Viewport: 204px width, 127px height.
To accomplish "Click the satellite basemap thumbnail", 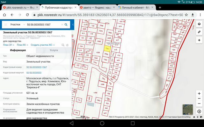I will click(x=187, y=109).
